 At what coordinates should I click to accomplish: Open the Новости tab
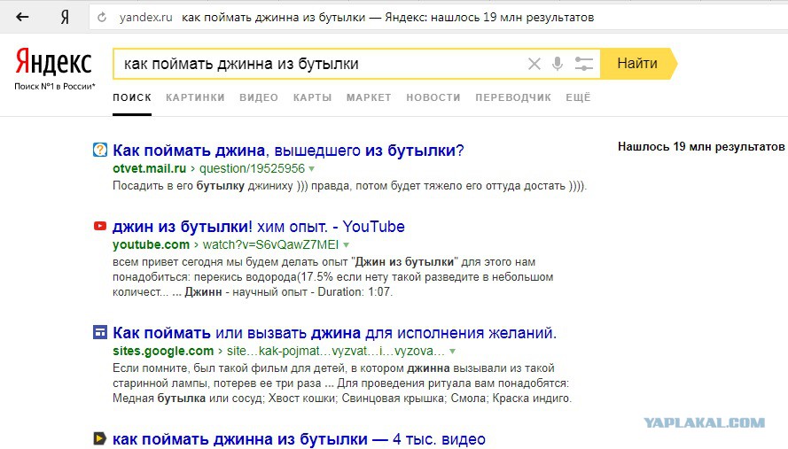tap(433, 97)
